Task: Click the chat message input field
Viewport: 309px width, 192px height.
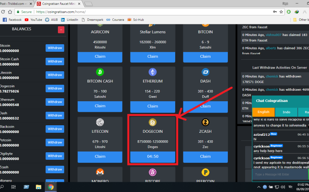Action: (280, 174)
